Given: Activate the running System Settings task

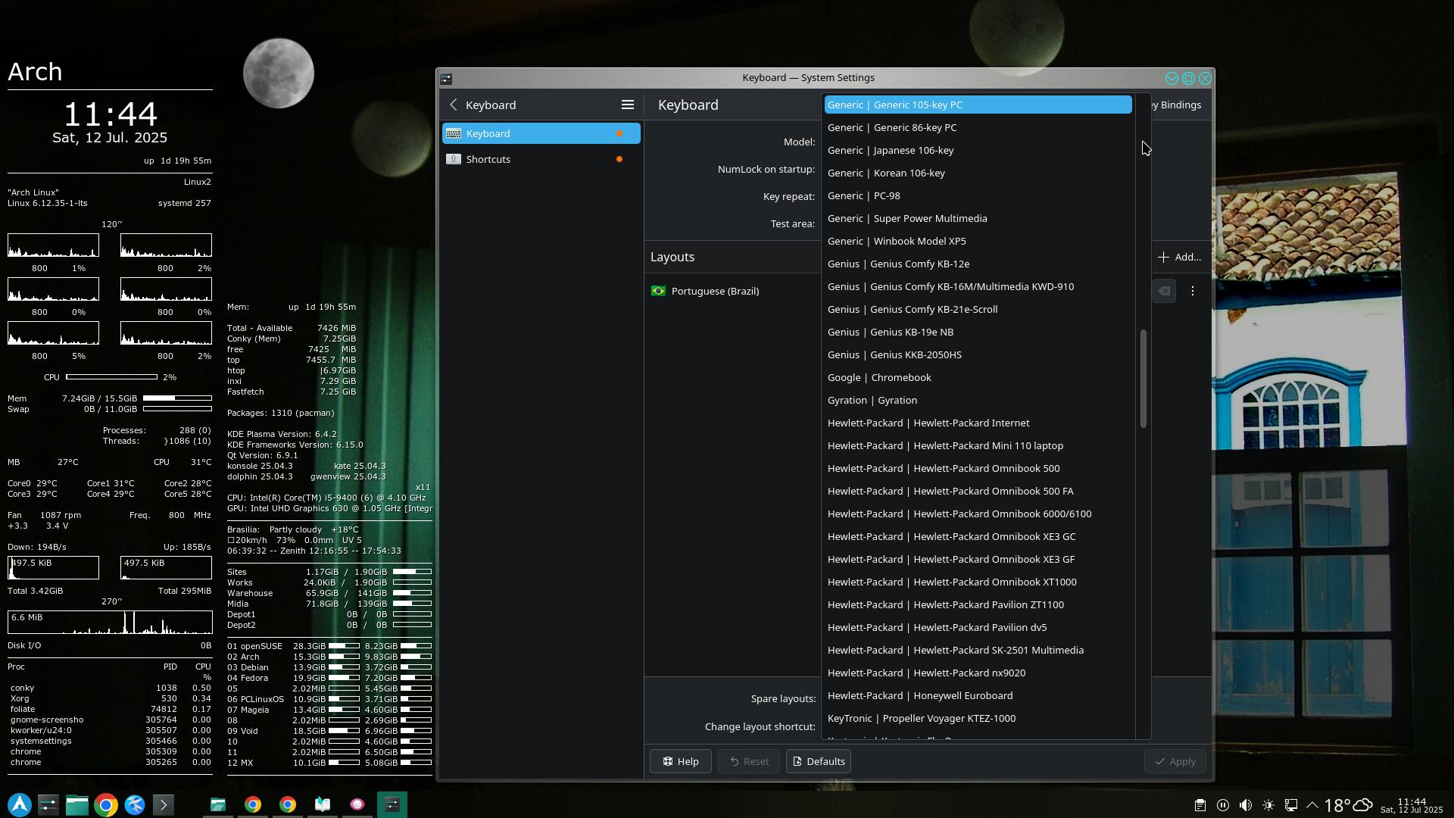Looking at the screenshot, I should pyautogui.click(x=392, y=804).
